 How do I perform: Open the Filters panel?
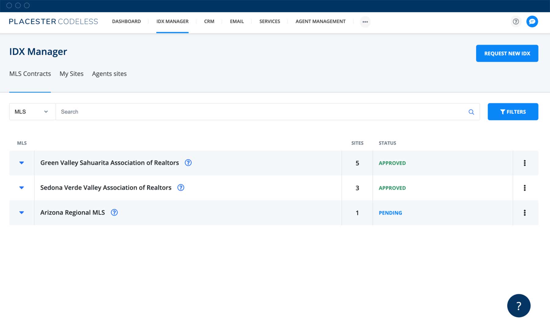pos(513,111)
